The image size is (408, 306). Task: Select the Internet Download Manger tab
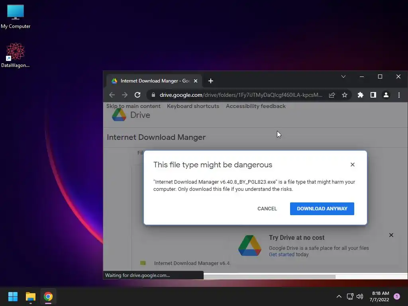point(155,81)
